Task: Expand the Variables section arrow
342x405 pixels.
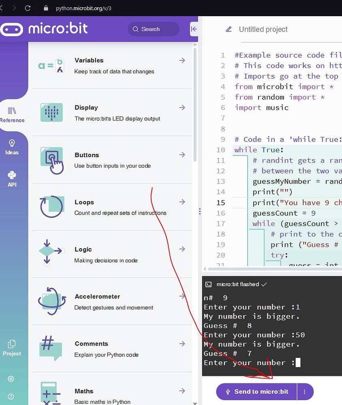Action: [x=182, y=60]
